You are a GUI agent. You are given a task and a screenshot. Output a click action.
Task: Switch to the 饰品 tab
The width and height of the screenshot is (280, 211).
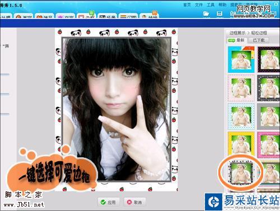tap(45, 16)
